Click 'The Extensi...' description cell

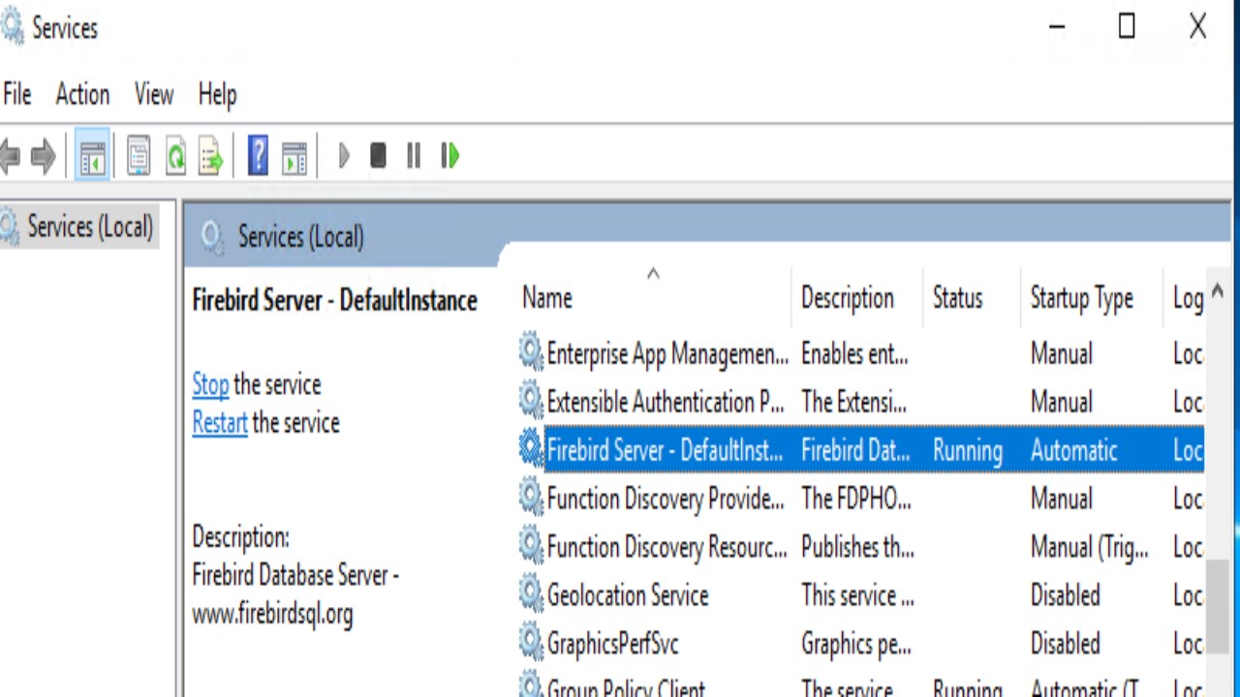tap(853, 402)
